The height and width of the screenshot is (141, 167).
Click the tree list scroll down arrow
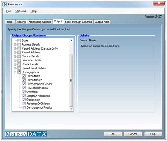click(71, 109)
